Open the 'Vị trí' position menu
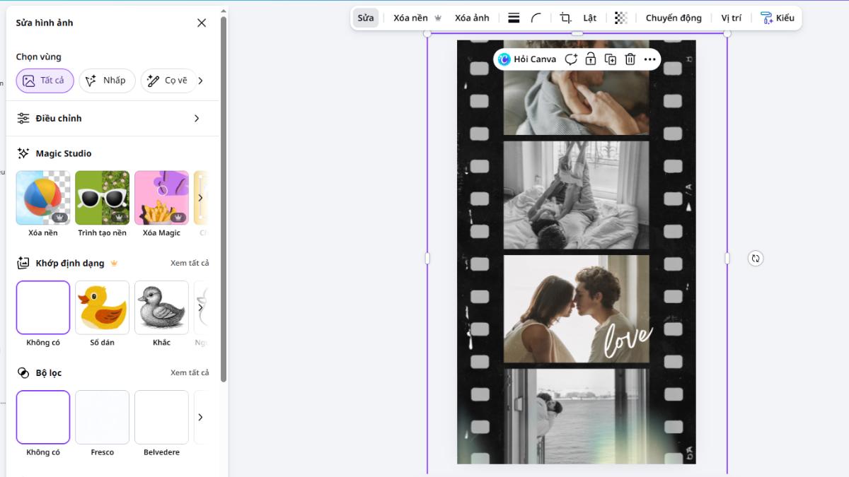Viewport: 849px width, 477px height. pos(731,18)
